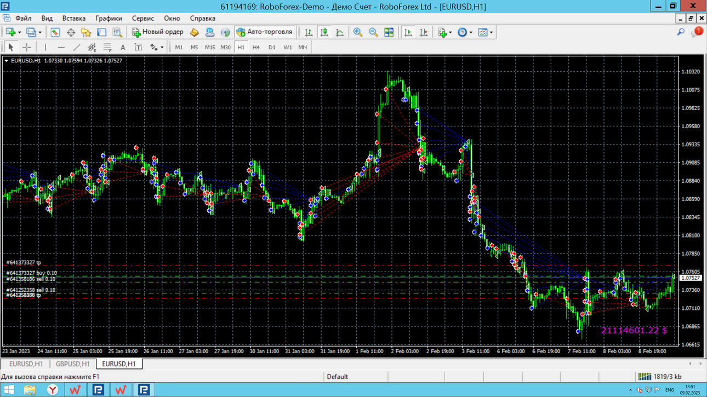Switch chart to Bar Chart mode
This screenshot has width=707, height=397.
point(309,32)
